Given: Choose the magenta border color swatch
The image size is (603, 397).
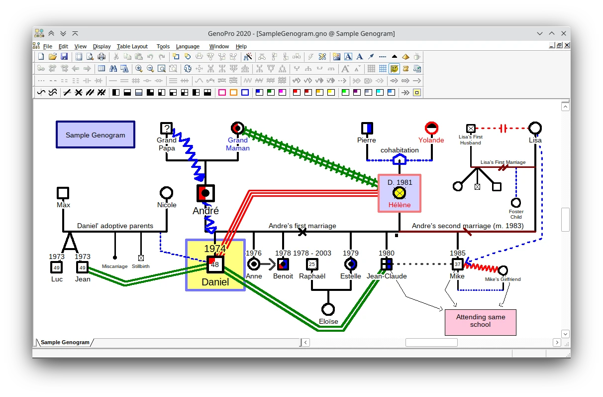Looking at the screenshot, I should 222,92.
